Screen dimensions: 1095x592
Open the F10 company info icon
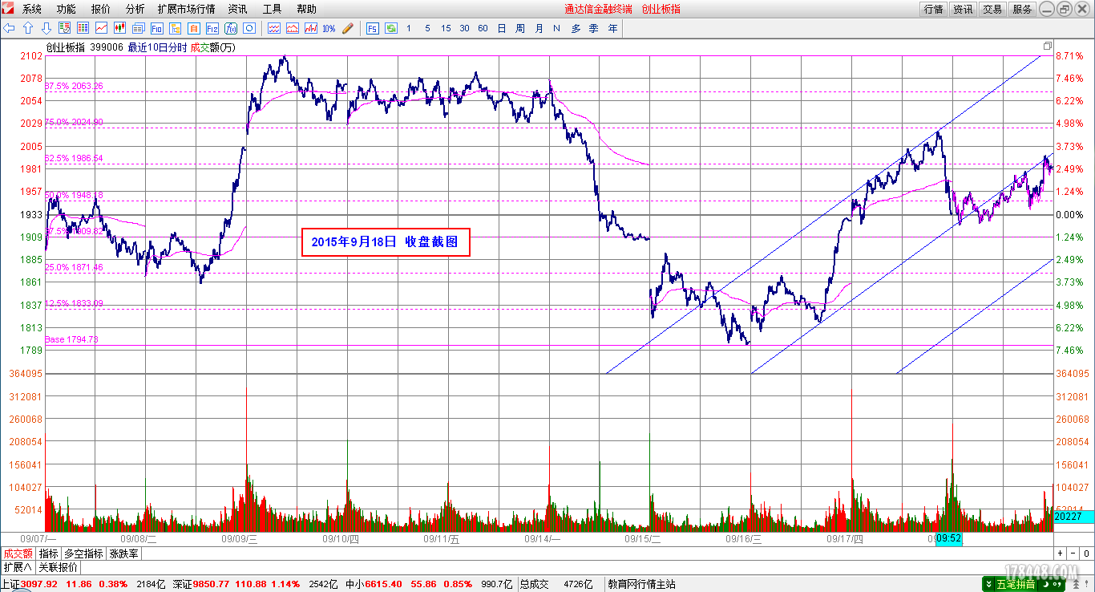tap(156, 28)
